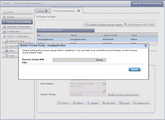Close the Process Group Set... tab
165x120 pixels.
tap(79, 11)
